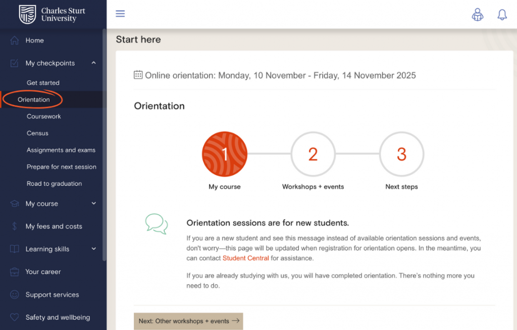Go to Assignments and exams
This screenshot has width=517, height=330.
[61, 150]
